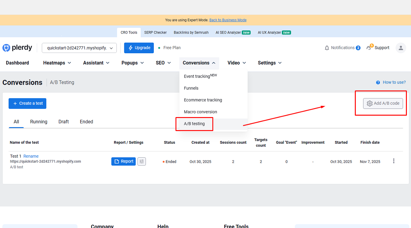Select A/B testing menu entry
The width and height of the screenshot is (411, 228).
point(194,124)
